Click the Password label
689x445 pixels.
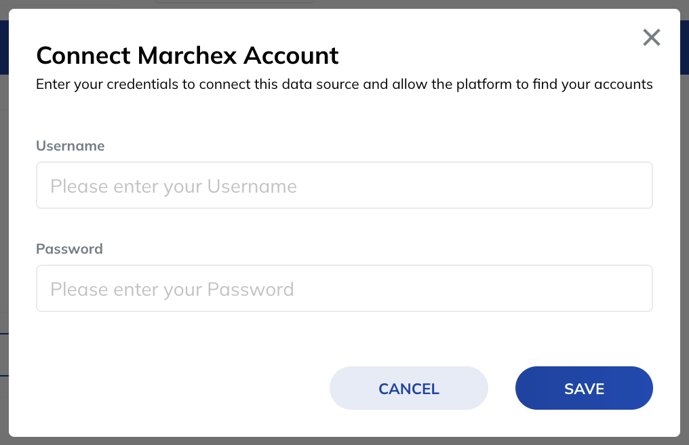pos(68,248)
